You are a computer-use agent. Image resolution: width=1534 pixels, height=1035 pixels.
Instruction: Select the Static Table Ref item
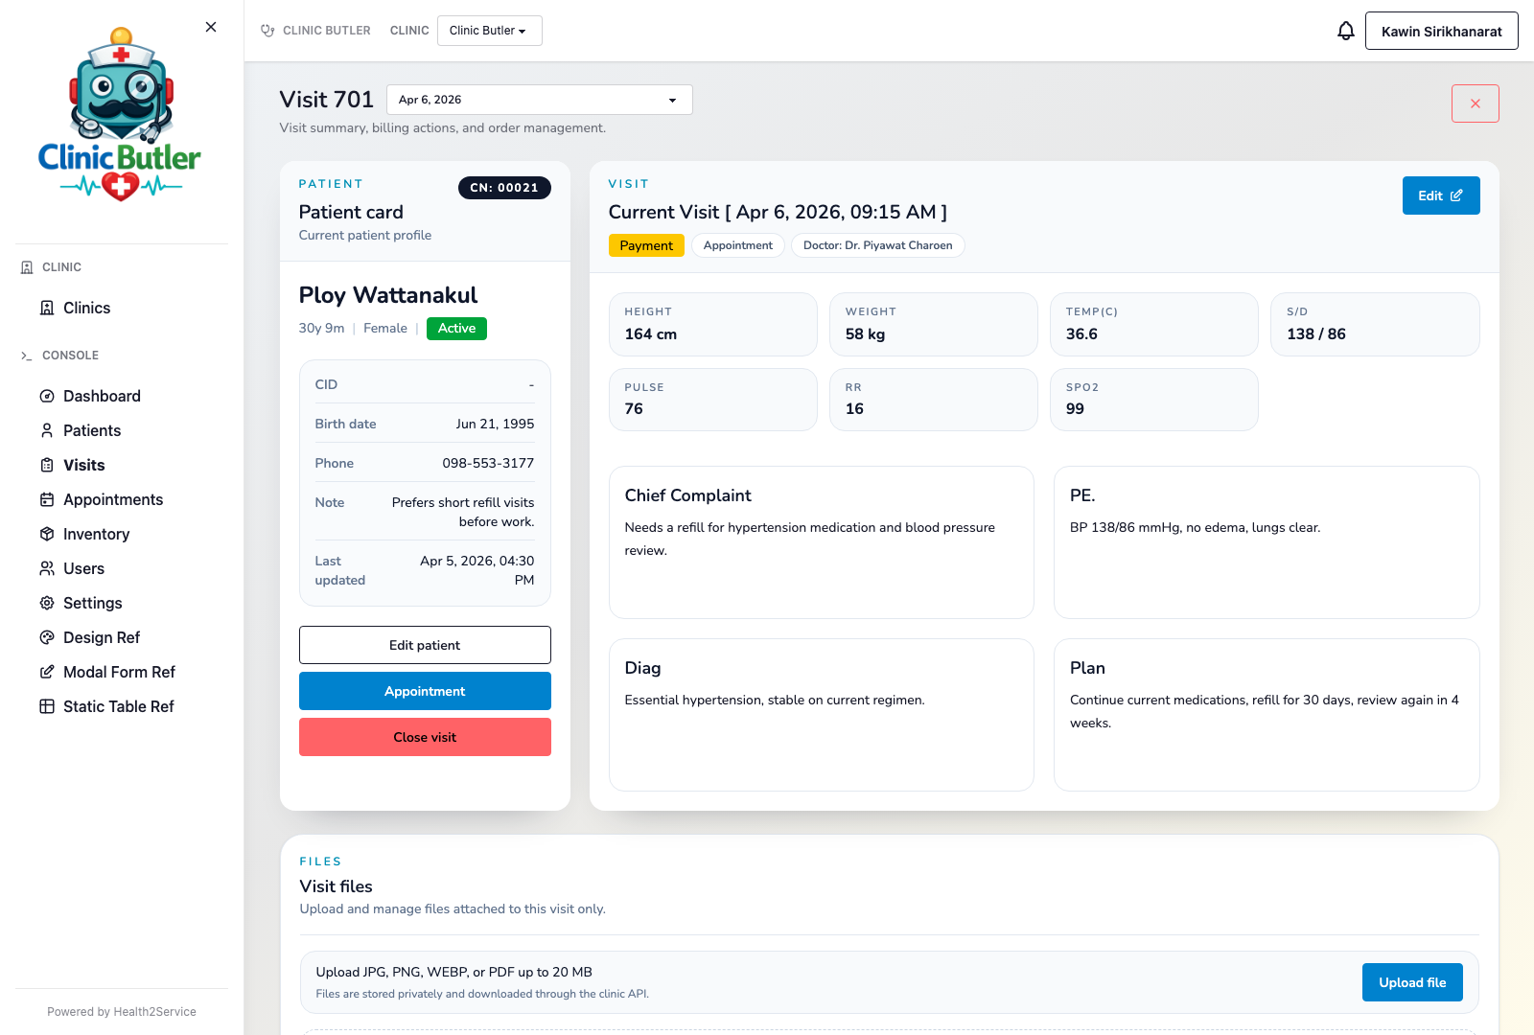click(118, 706)
